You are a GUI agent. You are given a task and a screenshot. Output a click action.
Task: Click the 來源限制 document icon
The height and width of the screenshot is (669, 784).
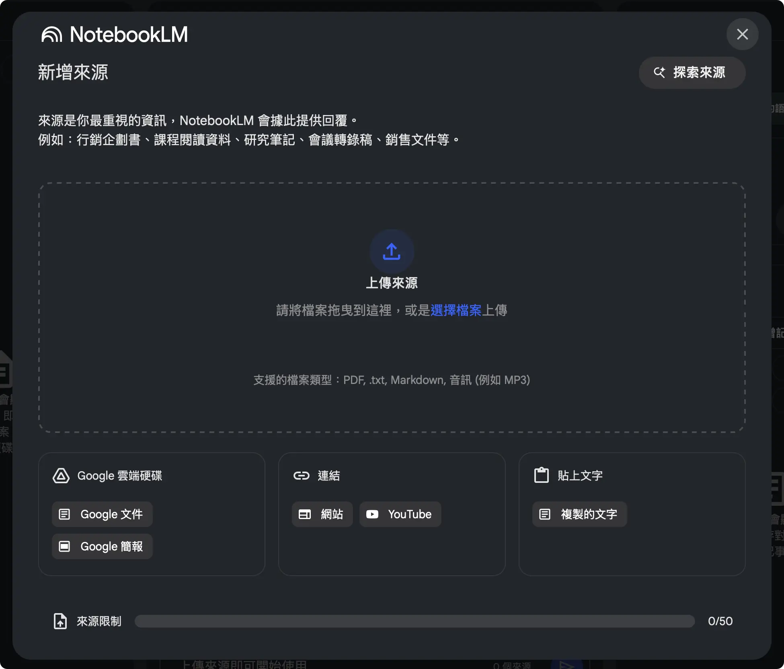tap(60, 621)
